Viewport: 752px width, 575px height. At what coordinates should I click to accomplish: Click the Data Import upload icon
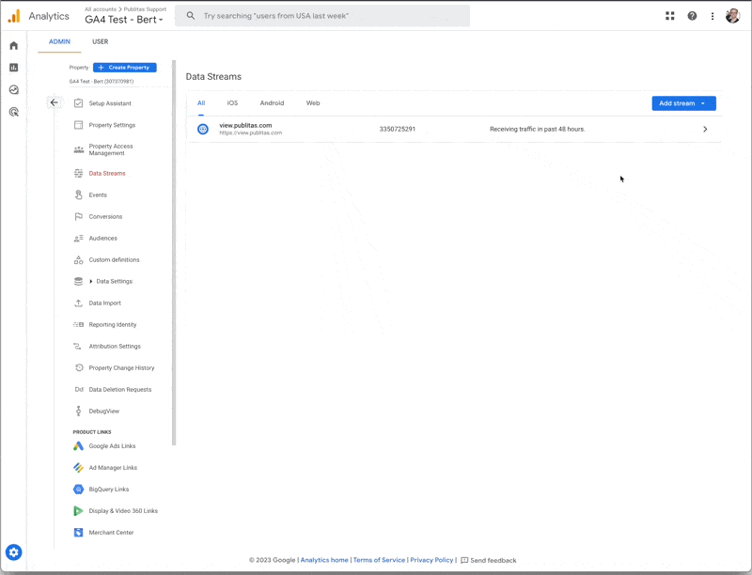coord(79,303)
